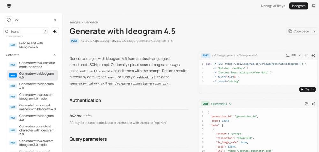Click sparkle icon in response panel

(313, 104)
